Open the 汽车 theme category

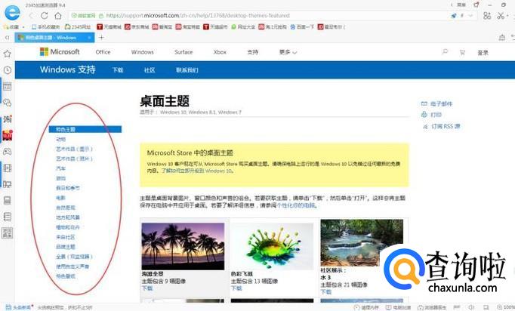tap(60, 168)
